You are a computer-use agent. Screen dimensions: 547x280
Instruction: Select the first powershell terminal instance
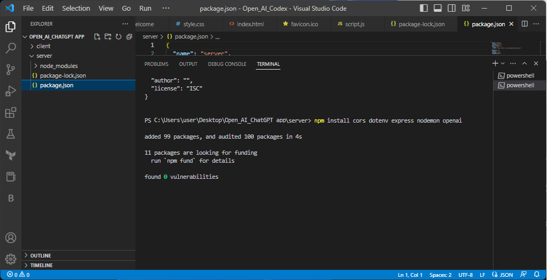click(520, 75)
